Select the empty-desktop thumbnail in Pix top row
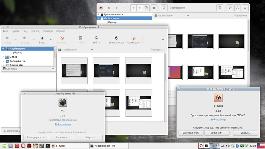 click(x=138, y=71)
